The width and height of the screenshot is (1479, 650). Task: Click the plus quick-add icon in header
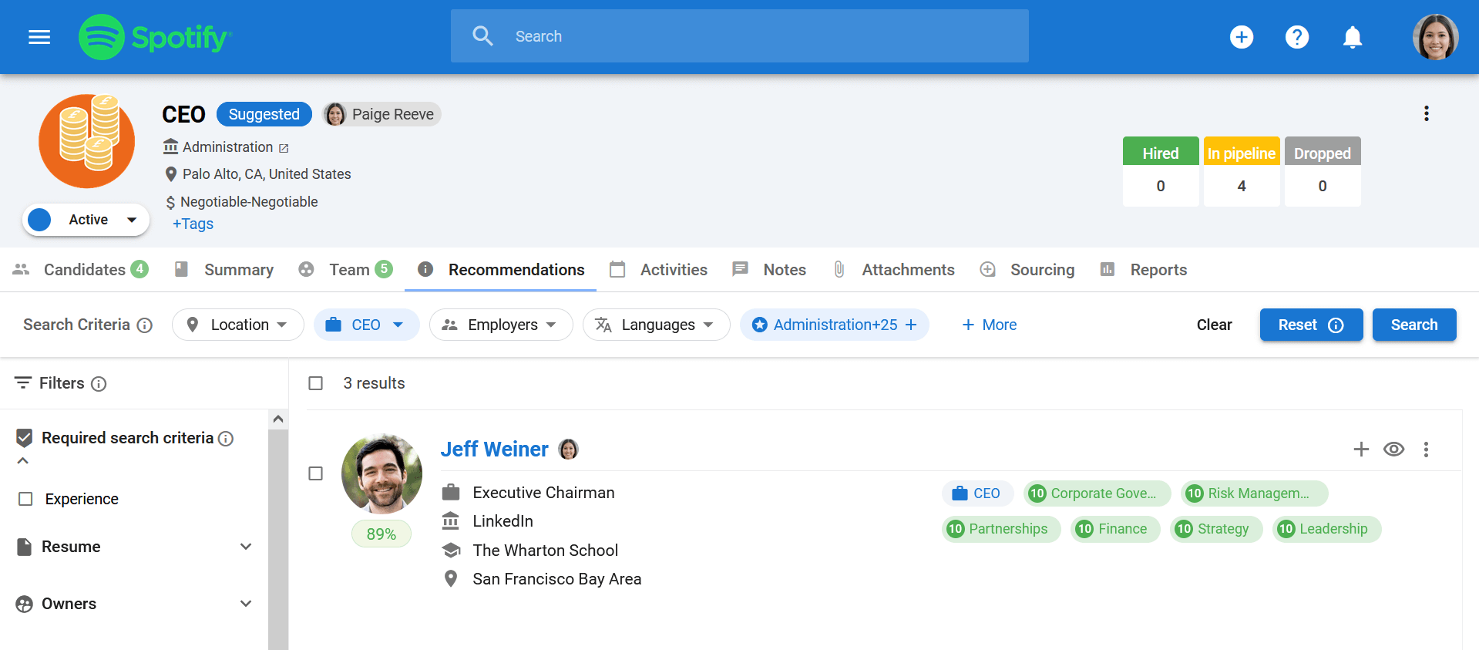1241,37
